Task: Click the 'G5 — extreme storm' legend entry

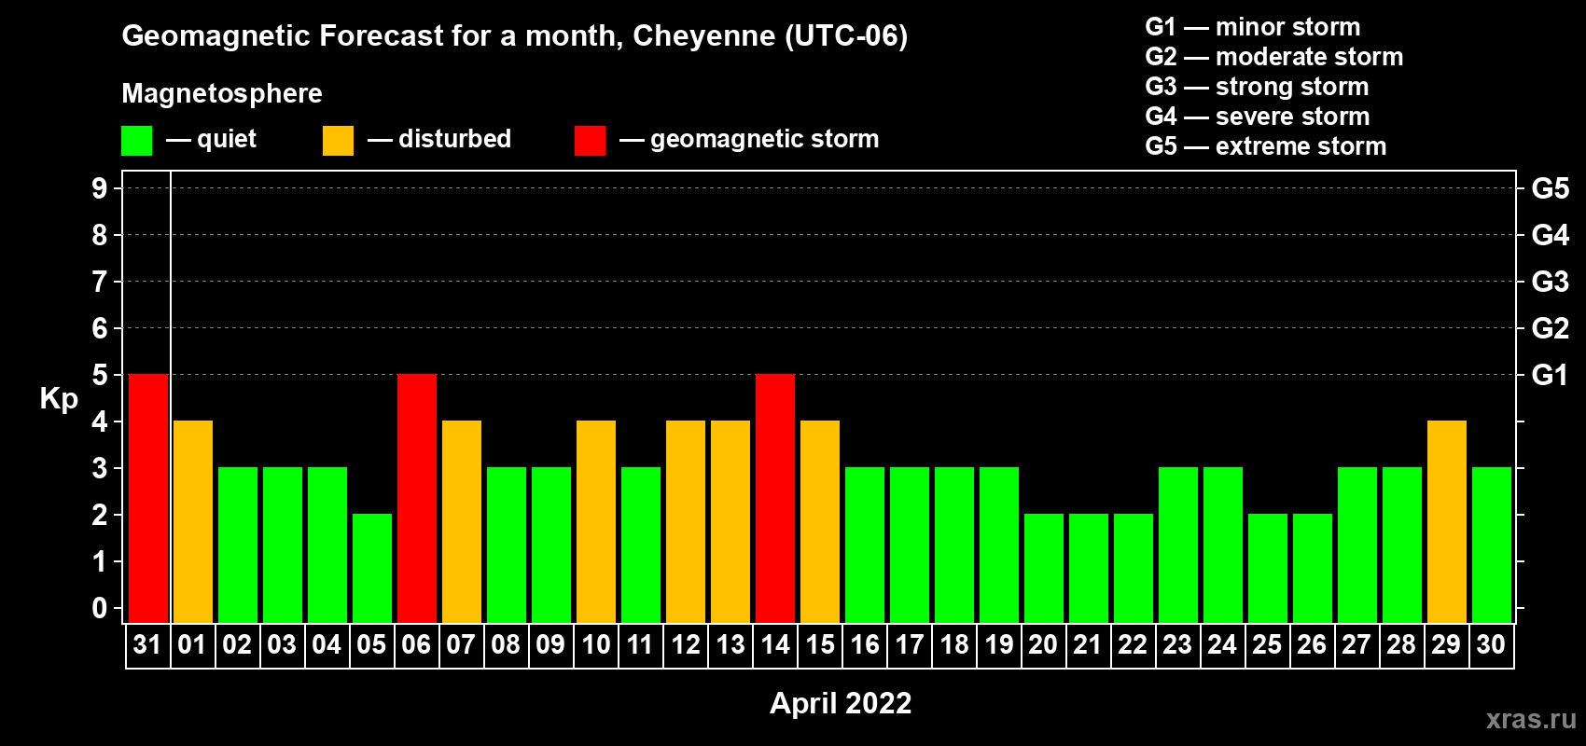Action: pos(1266,146)
